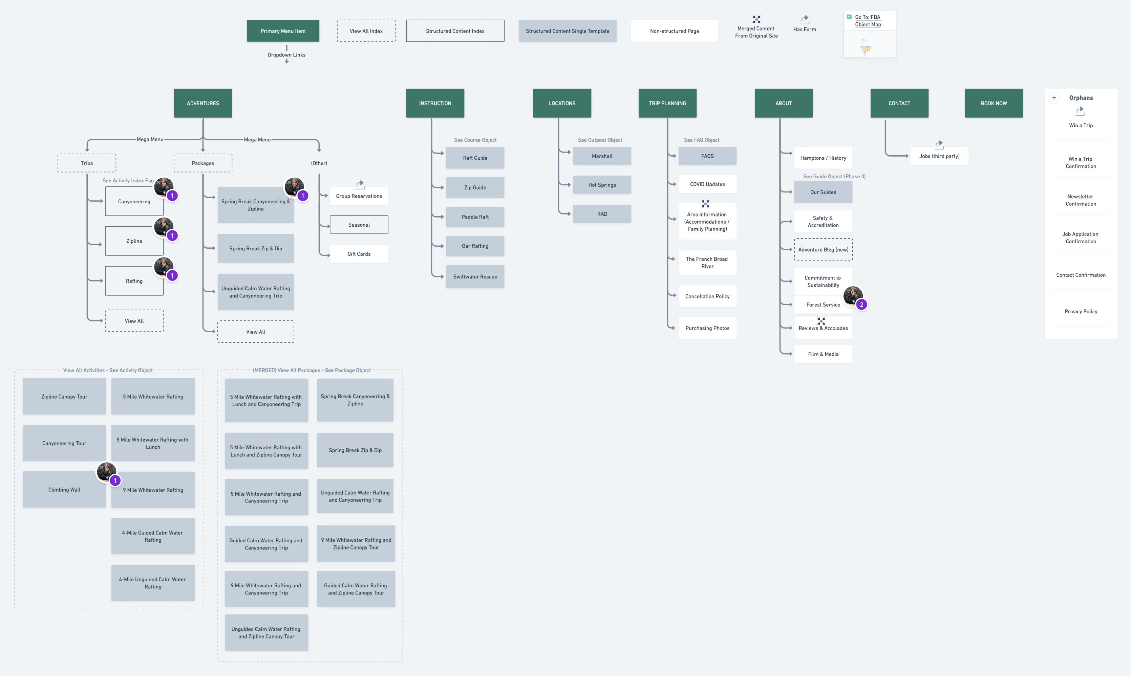Click merged icon above Area Information card
The width and height of the screenshot is (1131, 676).
(x=705, y=204)
